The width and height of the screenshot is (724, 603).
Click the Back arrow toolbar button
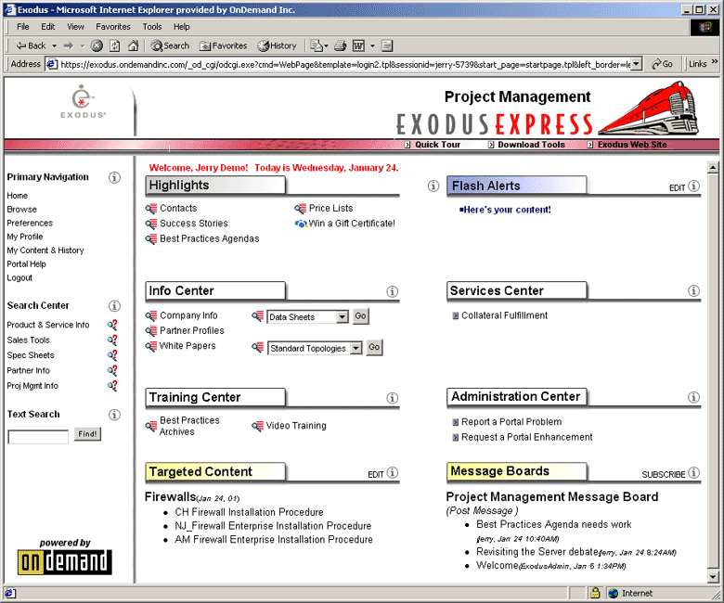(x=31, y=45)
